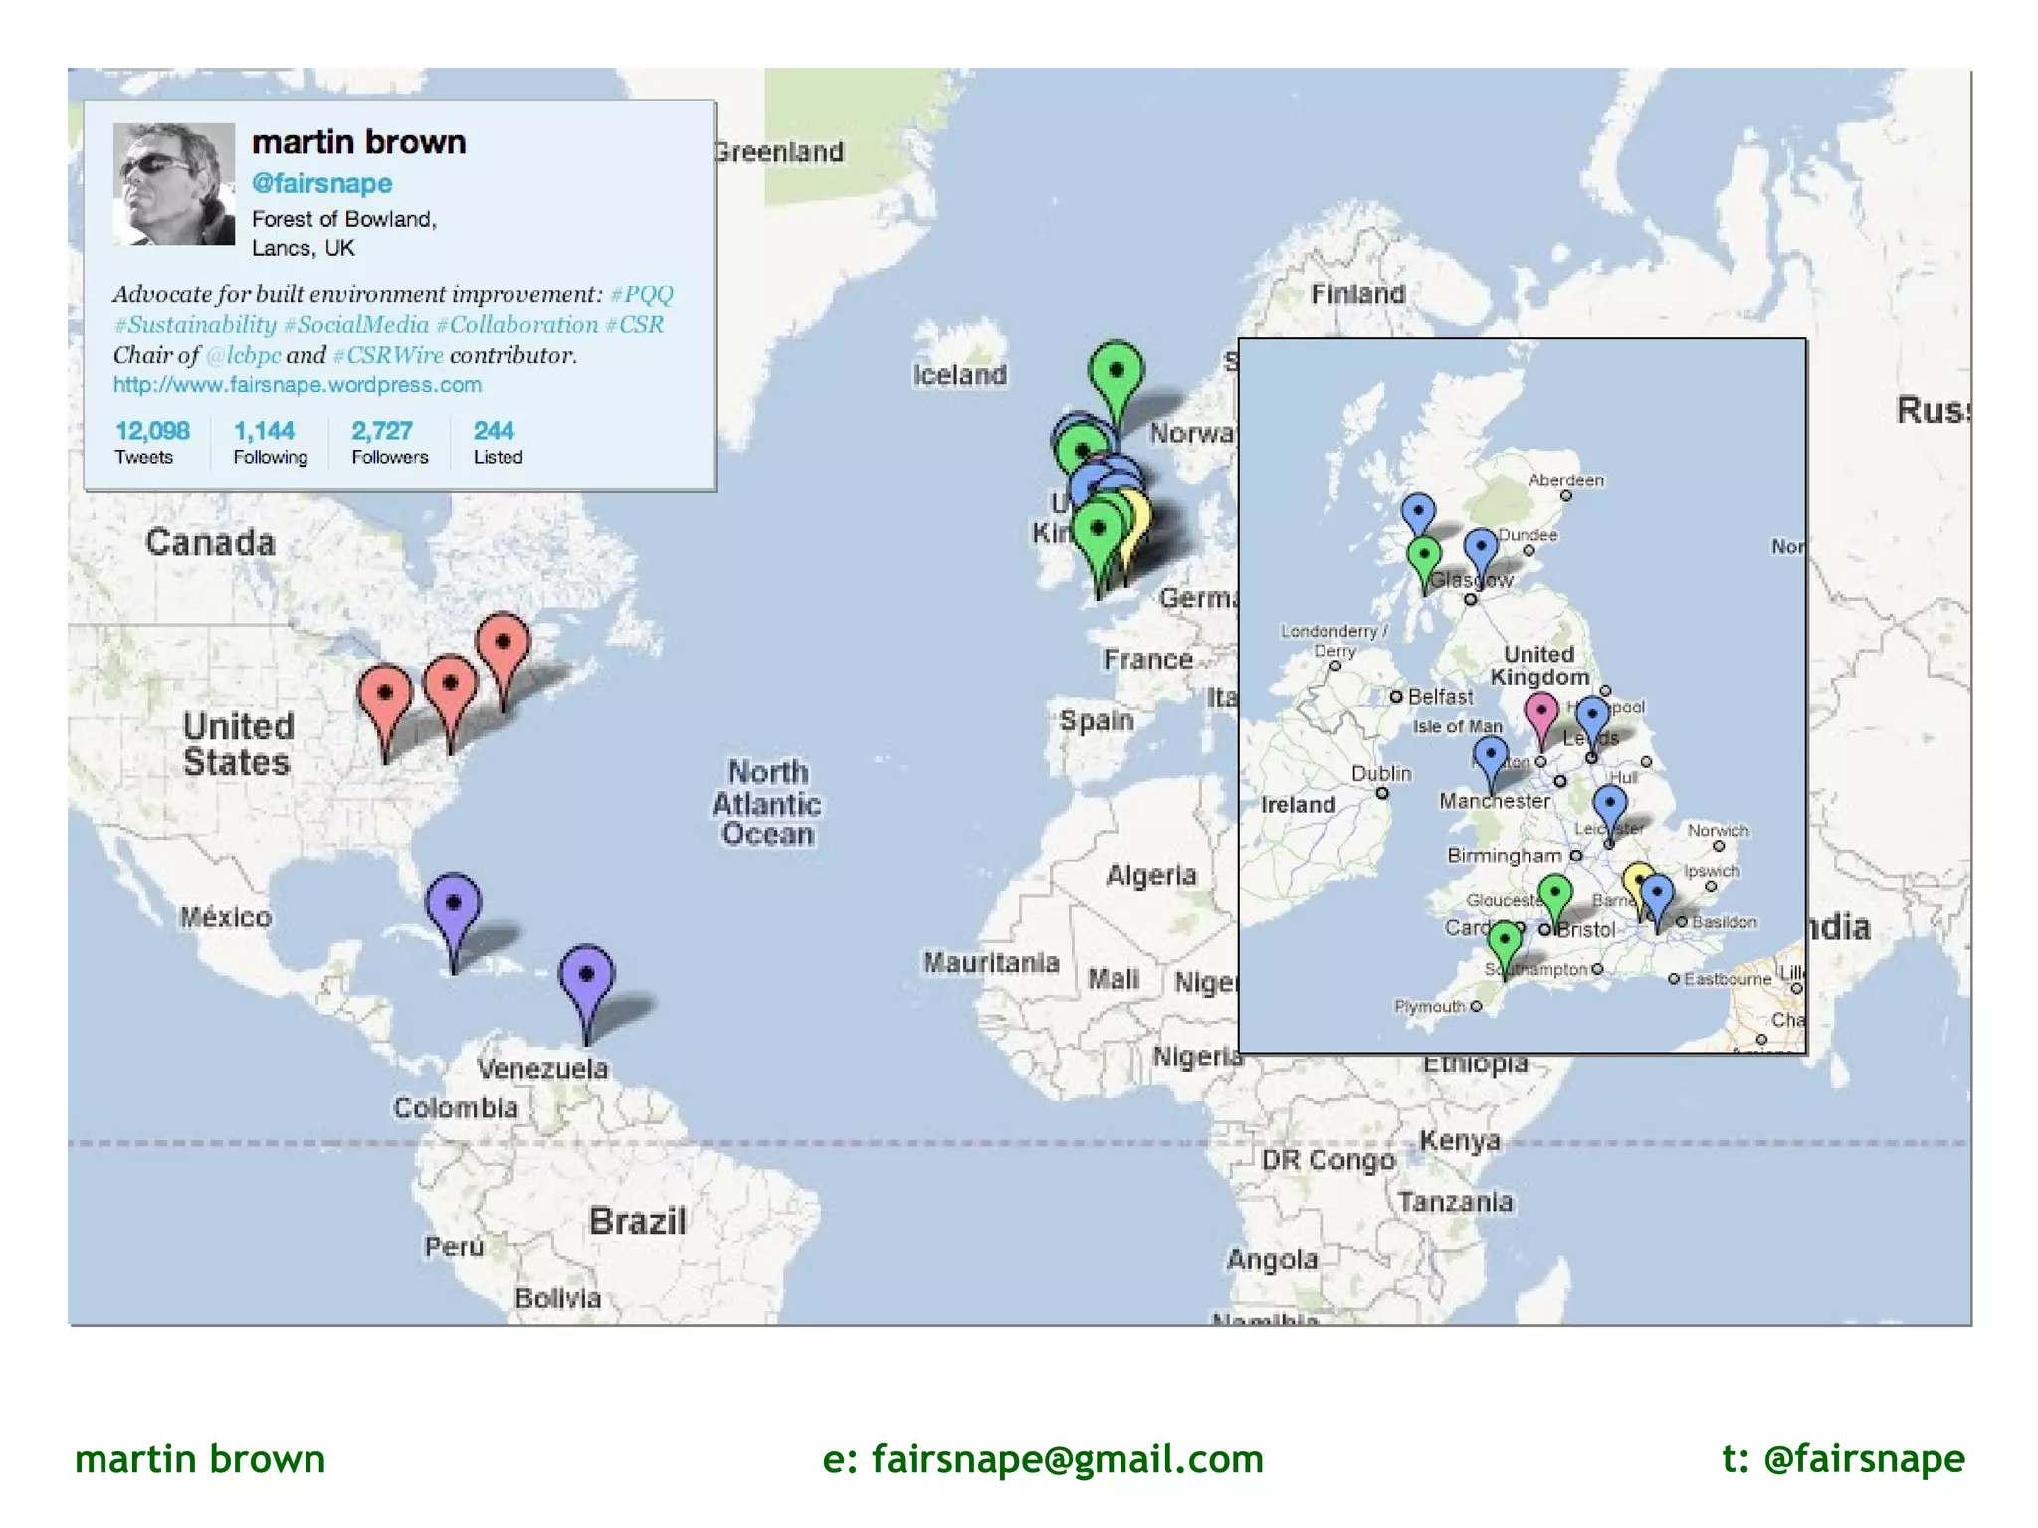Open the @fairsnape Twitter handle link
Screen dimensions: 2038x1528
(x=321, y=183)
